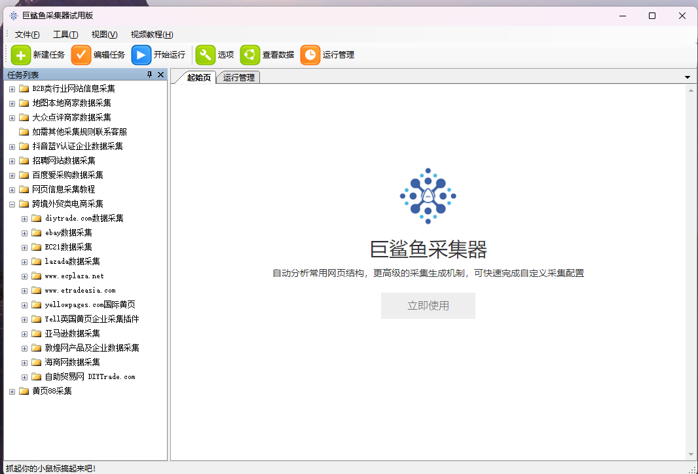Click the 立即使用 button
This screenshot has height=474, width=698.
pos(428,305)
